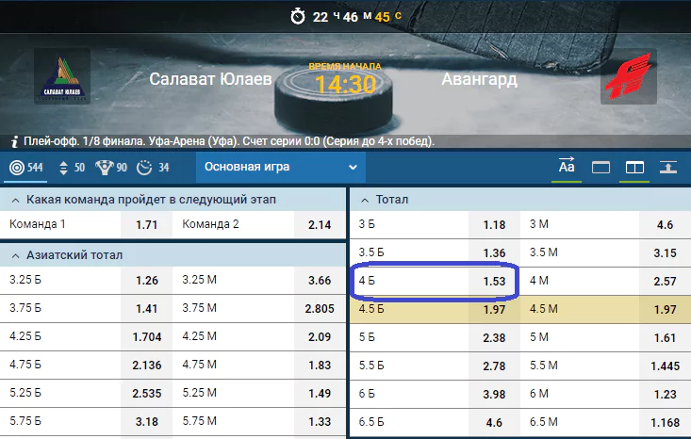This screenshot has height=439, width=691.
Task: Open the Основная игра dropdown
Action: coord(280,167)
